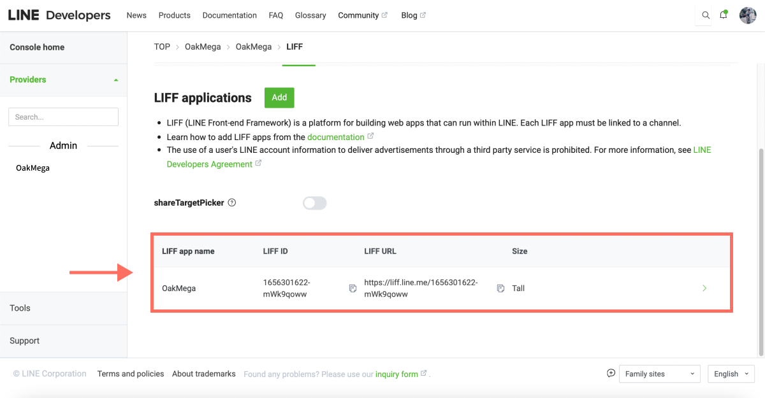
Task: Open the Glossary menu item
Action: click(x=310, y=15)
